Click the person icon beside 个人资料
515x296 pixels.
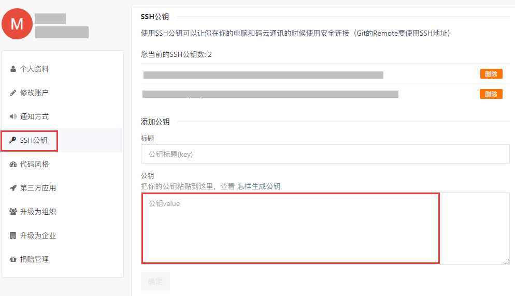tap(13, 69)
